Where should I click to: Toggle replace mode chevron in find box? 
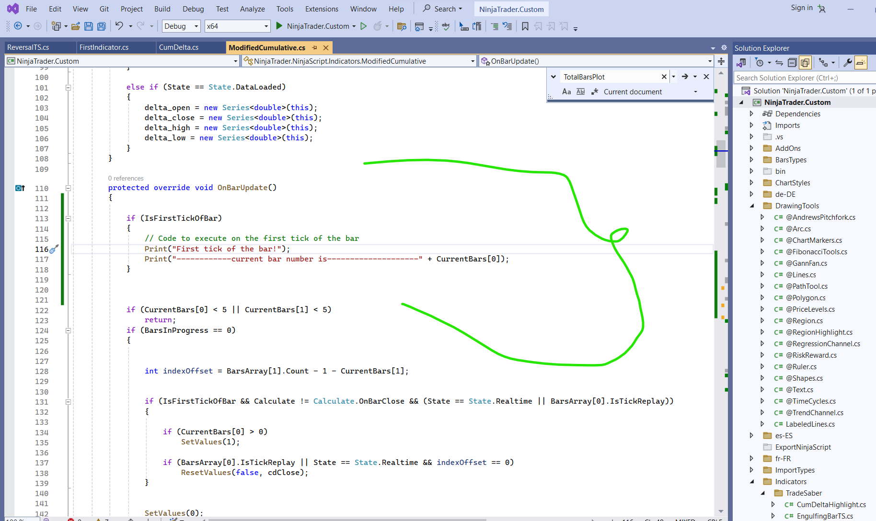point(553,77)
